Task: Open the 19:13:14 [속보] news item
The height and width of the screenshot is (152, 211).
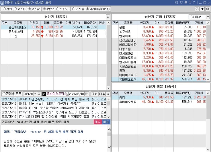Action: (54, 104)
